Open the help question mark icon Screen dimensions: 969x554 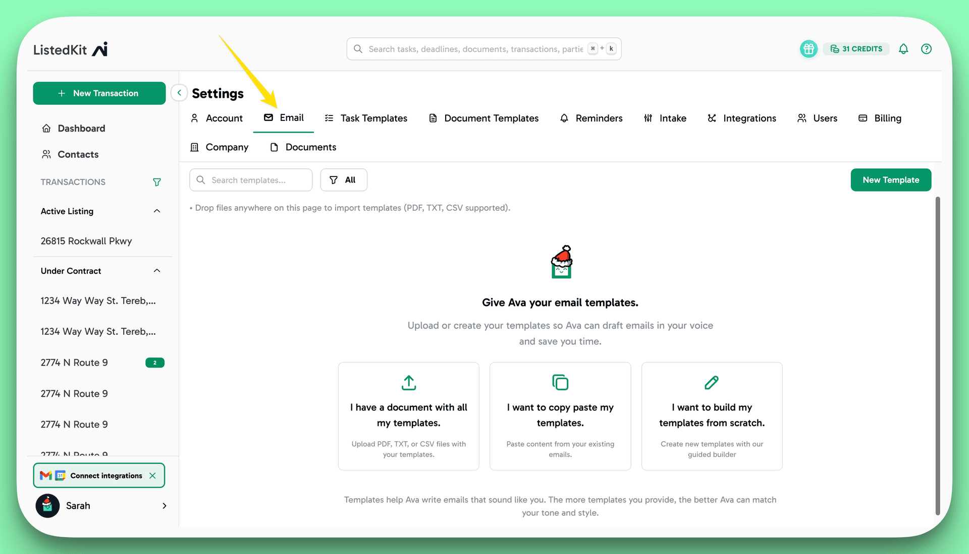[x=927, y=49]
